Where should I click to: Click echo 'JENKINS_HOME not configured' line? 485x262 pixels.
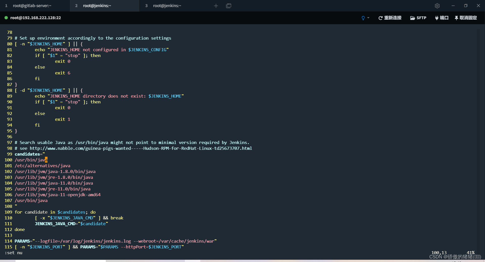point(102,50)
